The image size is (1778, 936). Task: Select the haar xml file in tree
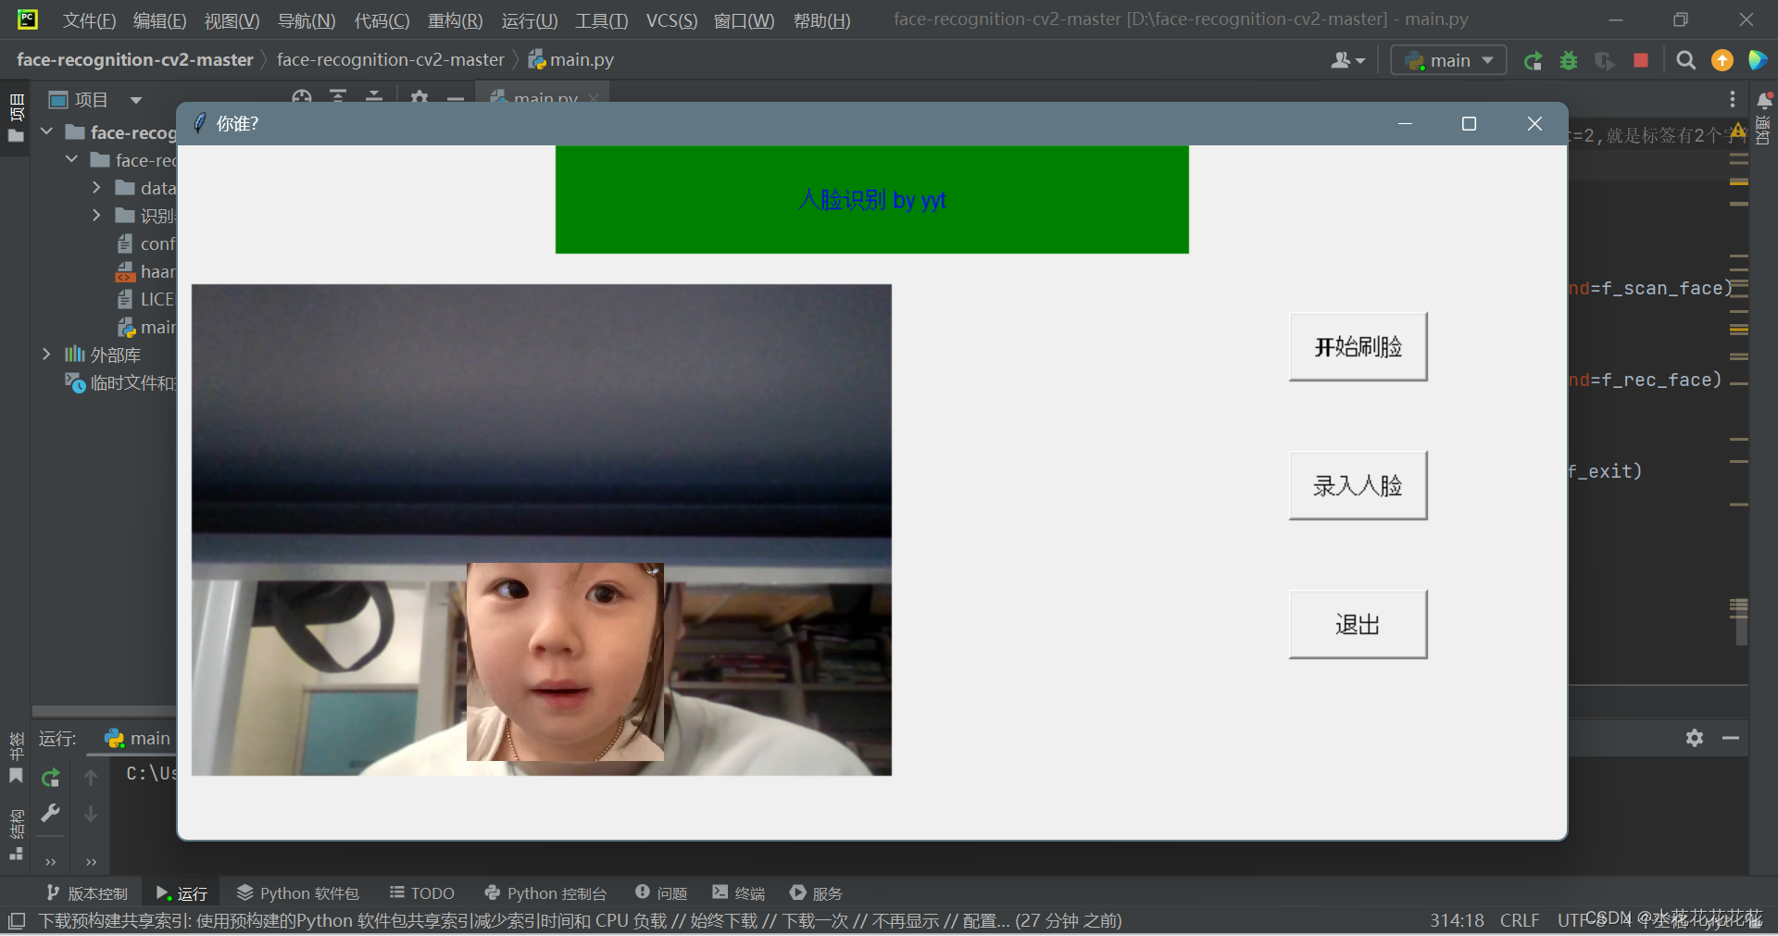click(146, 271)
